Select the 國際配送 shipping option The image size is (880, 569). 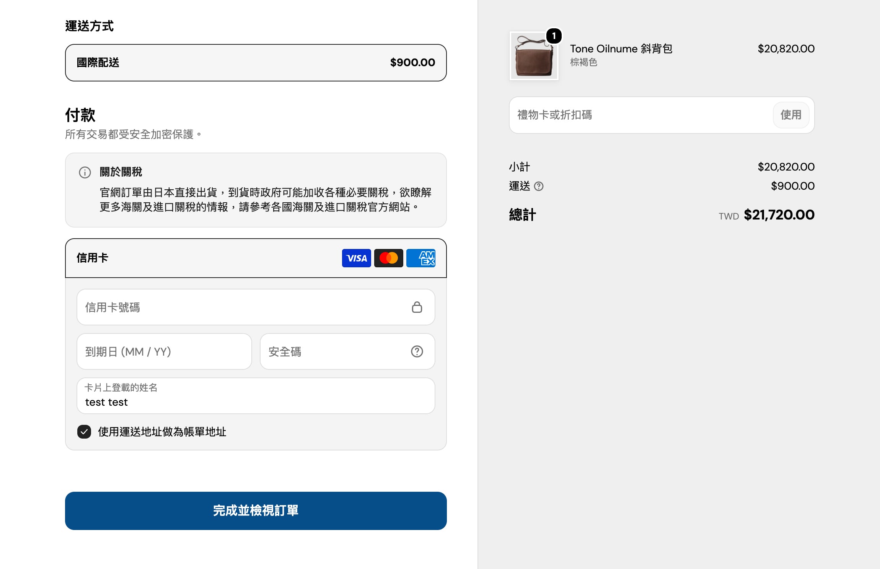pyautogui.click(x=256, y=63)
